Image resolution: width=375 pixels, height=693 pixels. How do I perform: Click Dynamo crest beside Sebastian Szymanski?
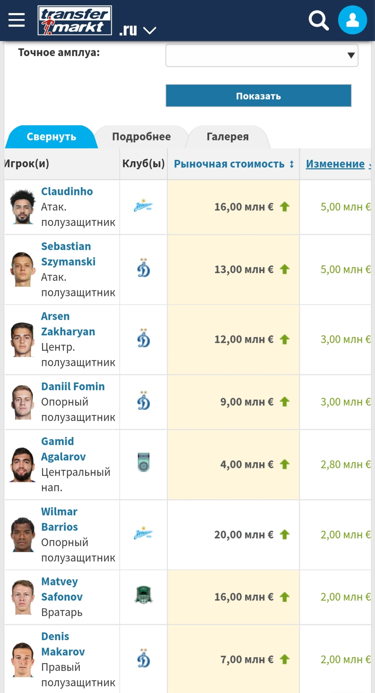[143, 269]
